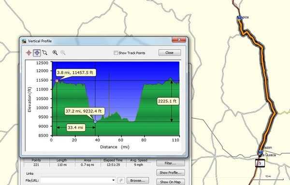
Task: Click the go-to-link arrow beside File/URL
Action: point(121,180)
